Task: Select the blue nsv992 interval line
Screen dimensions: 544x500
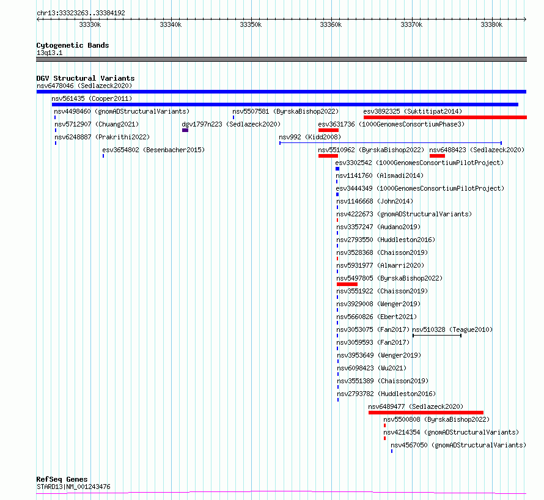Action: (391, 143)
